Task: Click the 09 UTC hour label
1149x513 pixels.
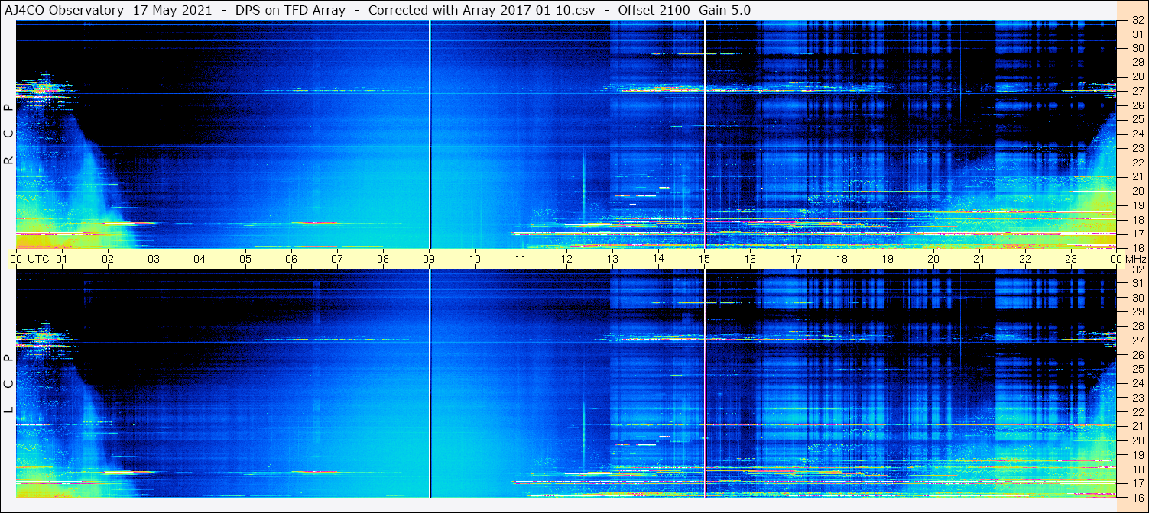Action: tap(429, 259)
